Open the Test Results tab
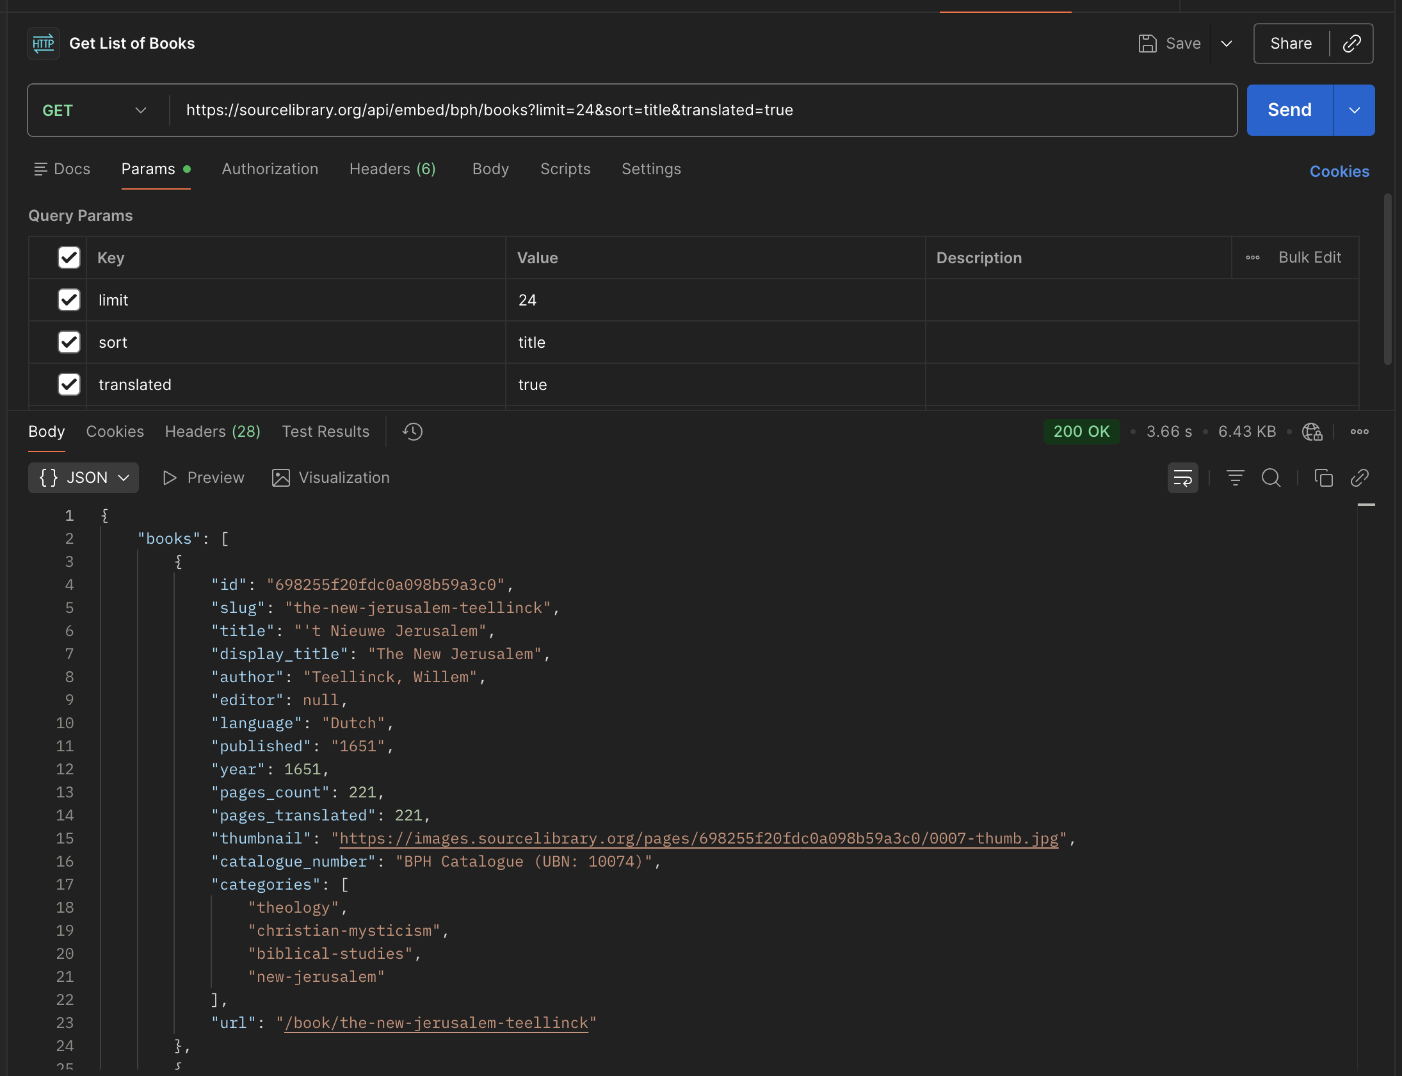Image resolution: width=1402 pixels, height=1076 pixels. 326,432
